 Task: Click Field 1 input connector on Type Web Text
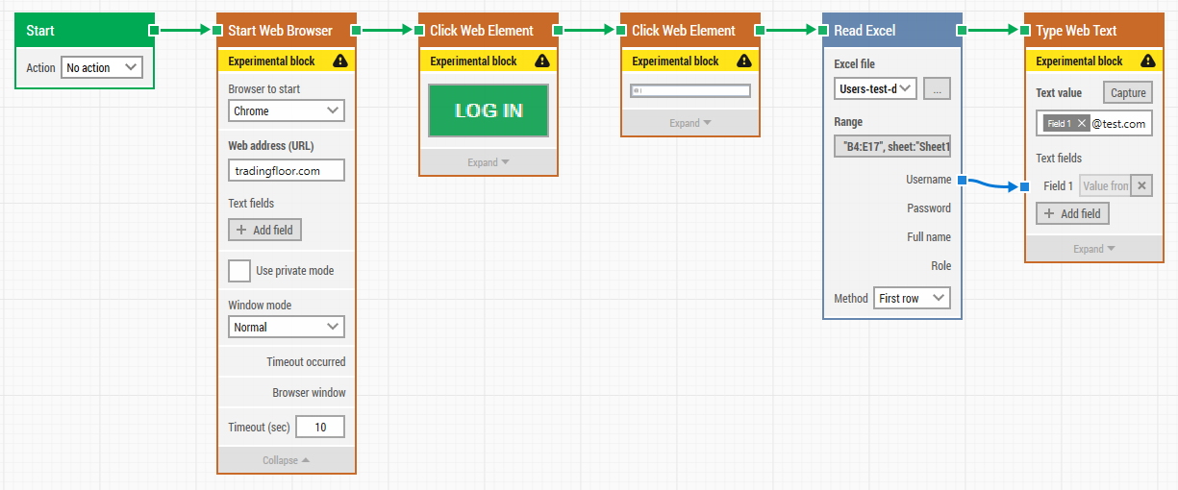click(1025, 186)
